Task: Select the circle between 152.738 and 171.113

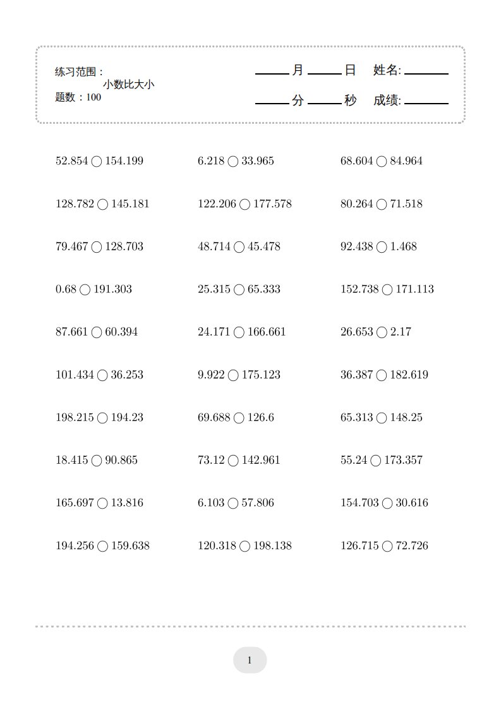Action: click(x=388, y=290)
